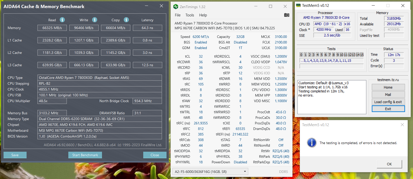Click the L3 Cache Latency 12.5 ns field
Viewport: 413px width, 179px height.
(147, 65)
